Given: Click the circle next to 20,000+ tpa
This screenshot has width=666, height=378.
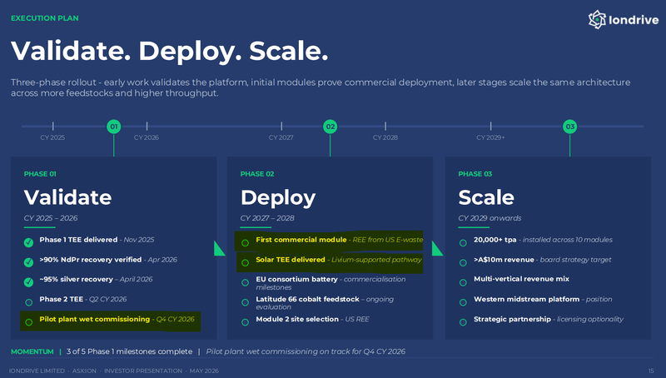Looking at the screenshot, I should 463,243.
